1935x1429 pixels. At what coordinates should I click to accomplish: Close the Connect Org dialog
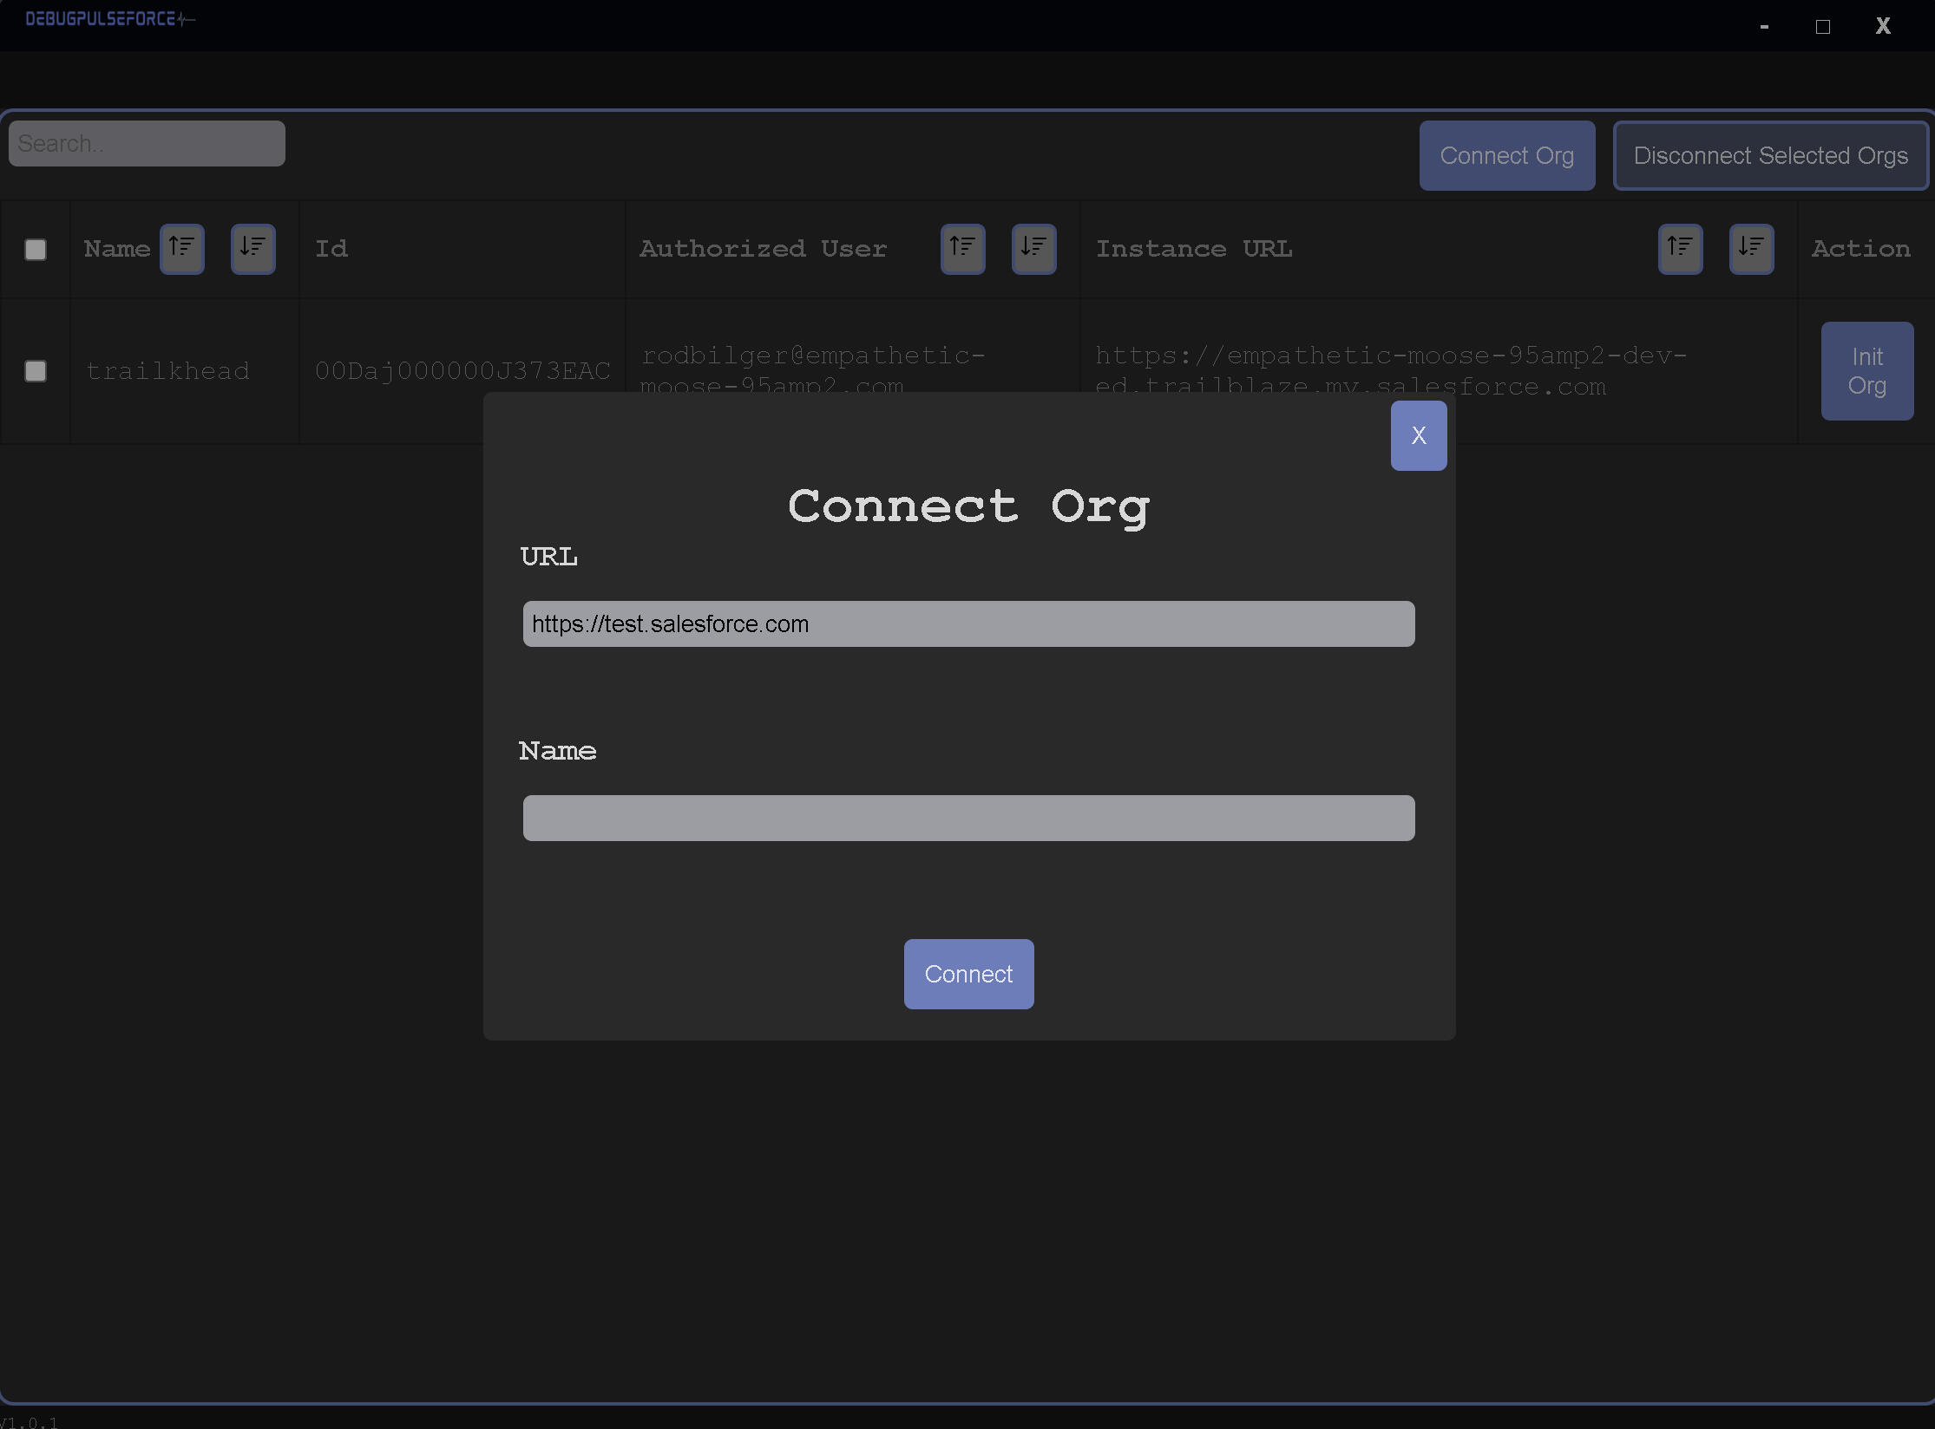(1418, 435)
